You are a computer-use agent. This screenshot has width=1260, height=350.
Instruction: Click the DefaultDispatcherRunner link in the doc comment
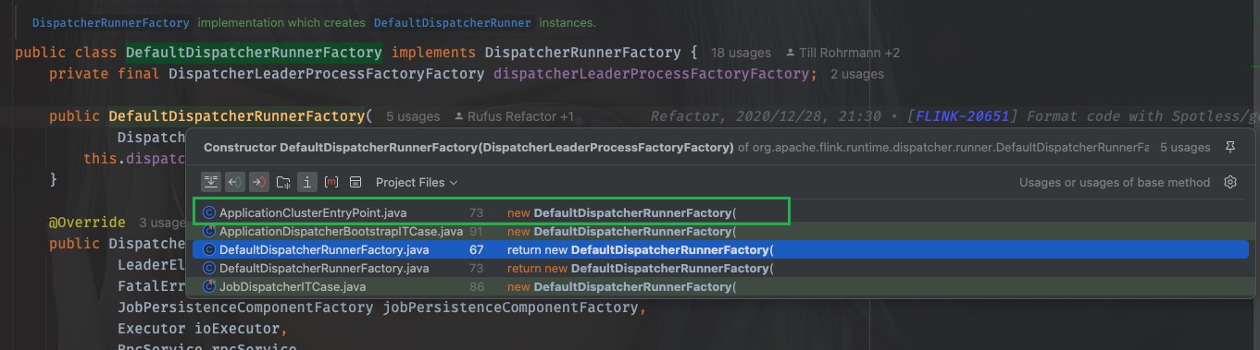tap(453, 22)
